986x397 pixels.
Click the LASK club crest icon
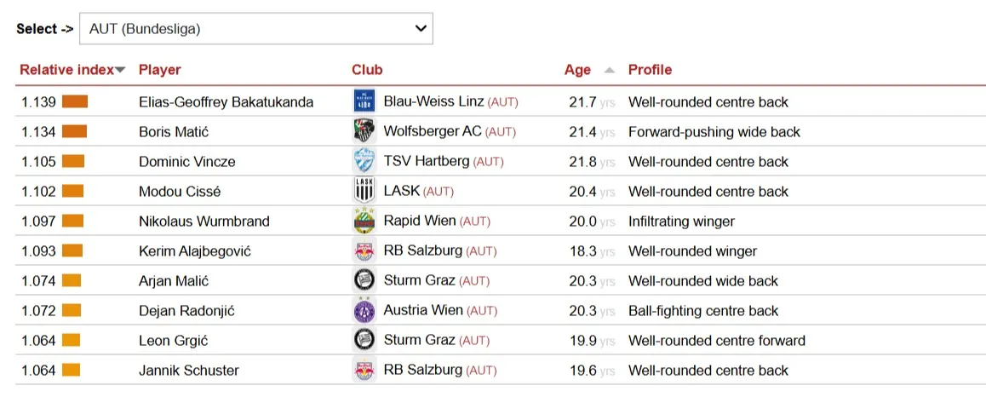364,191
